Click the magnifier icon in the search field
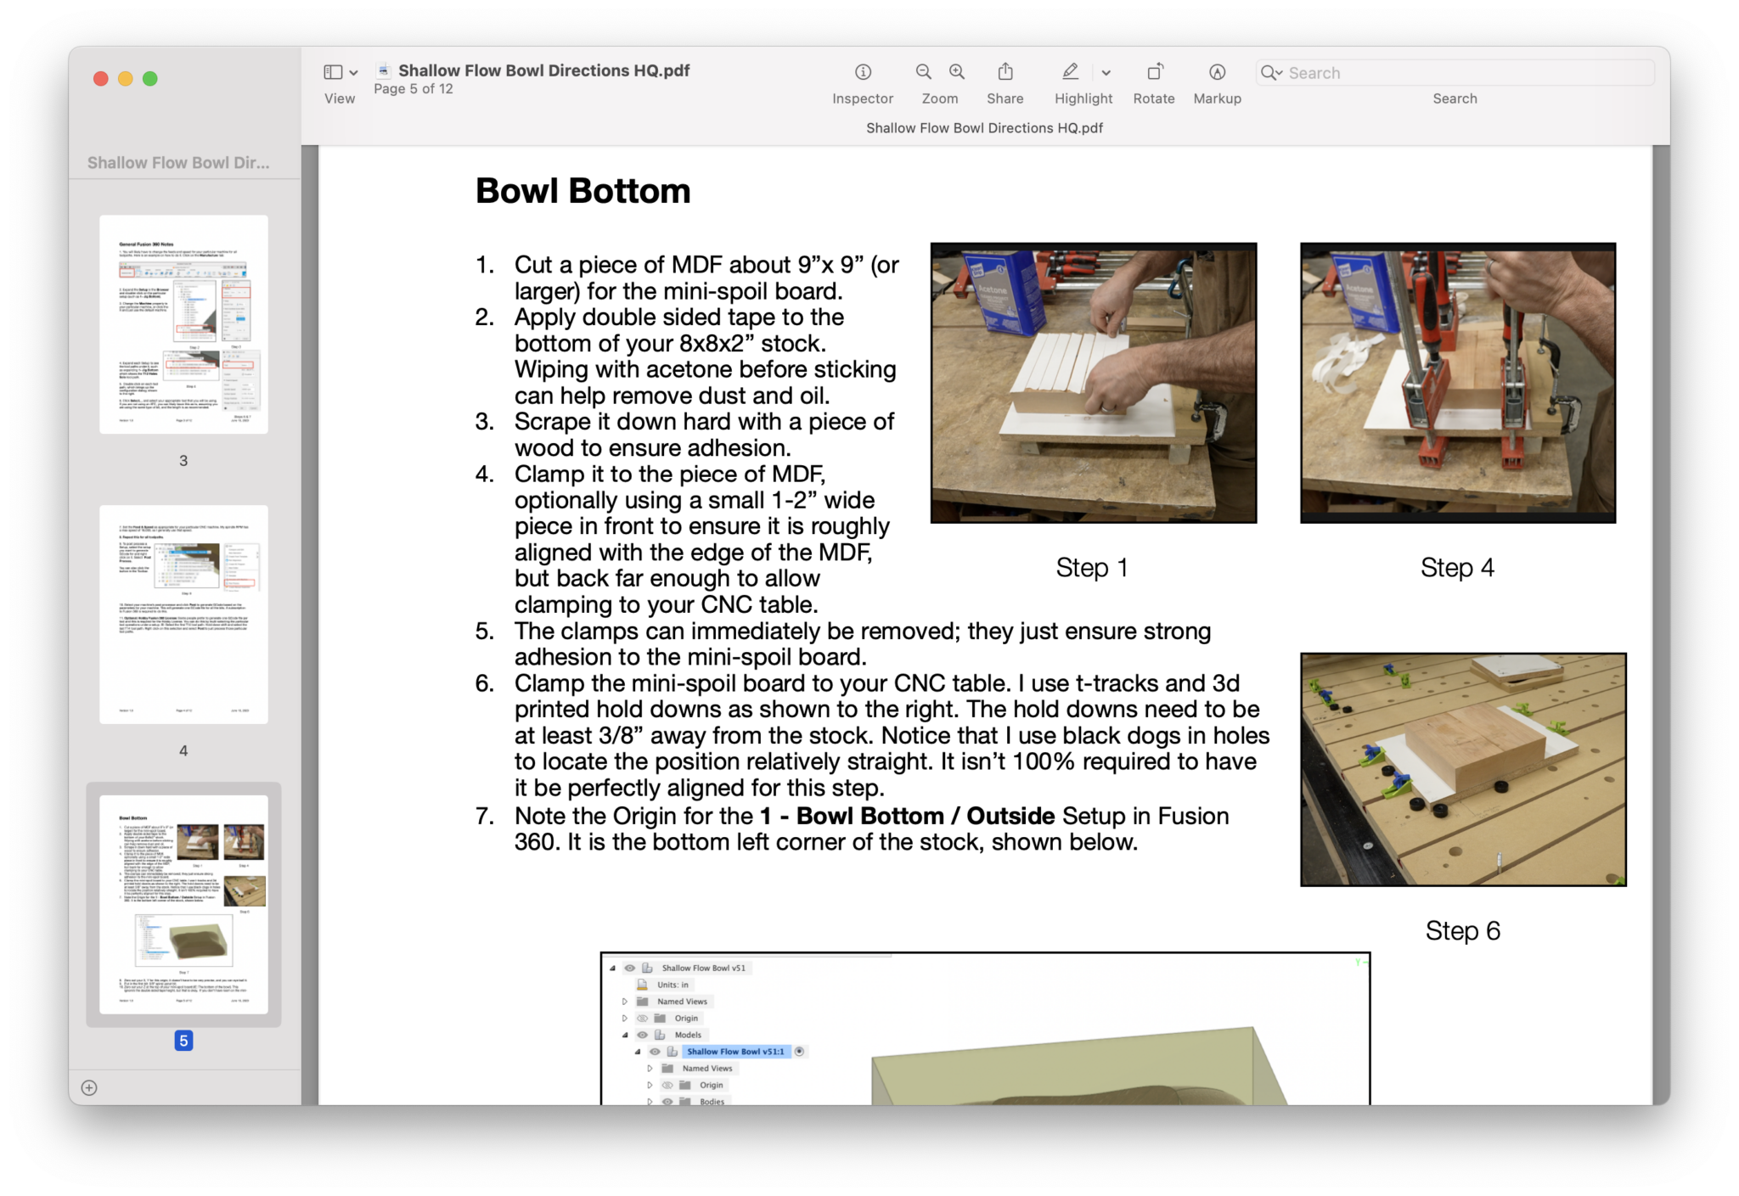Screen dimensions: 1739x1196 tap(1268, 73)
